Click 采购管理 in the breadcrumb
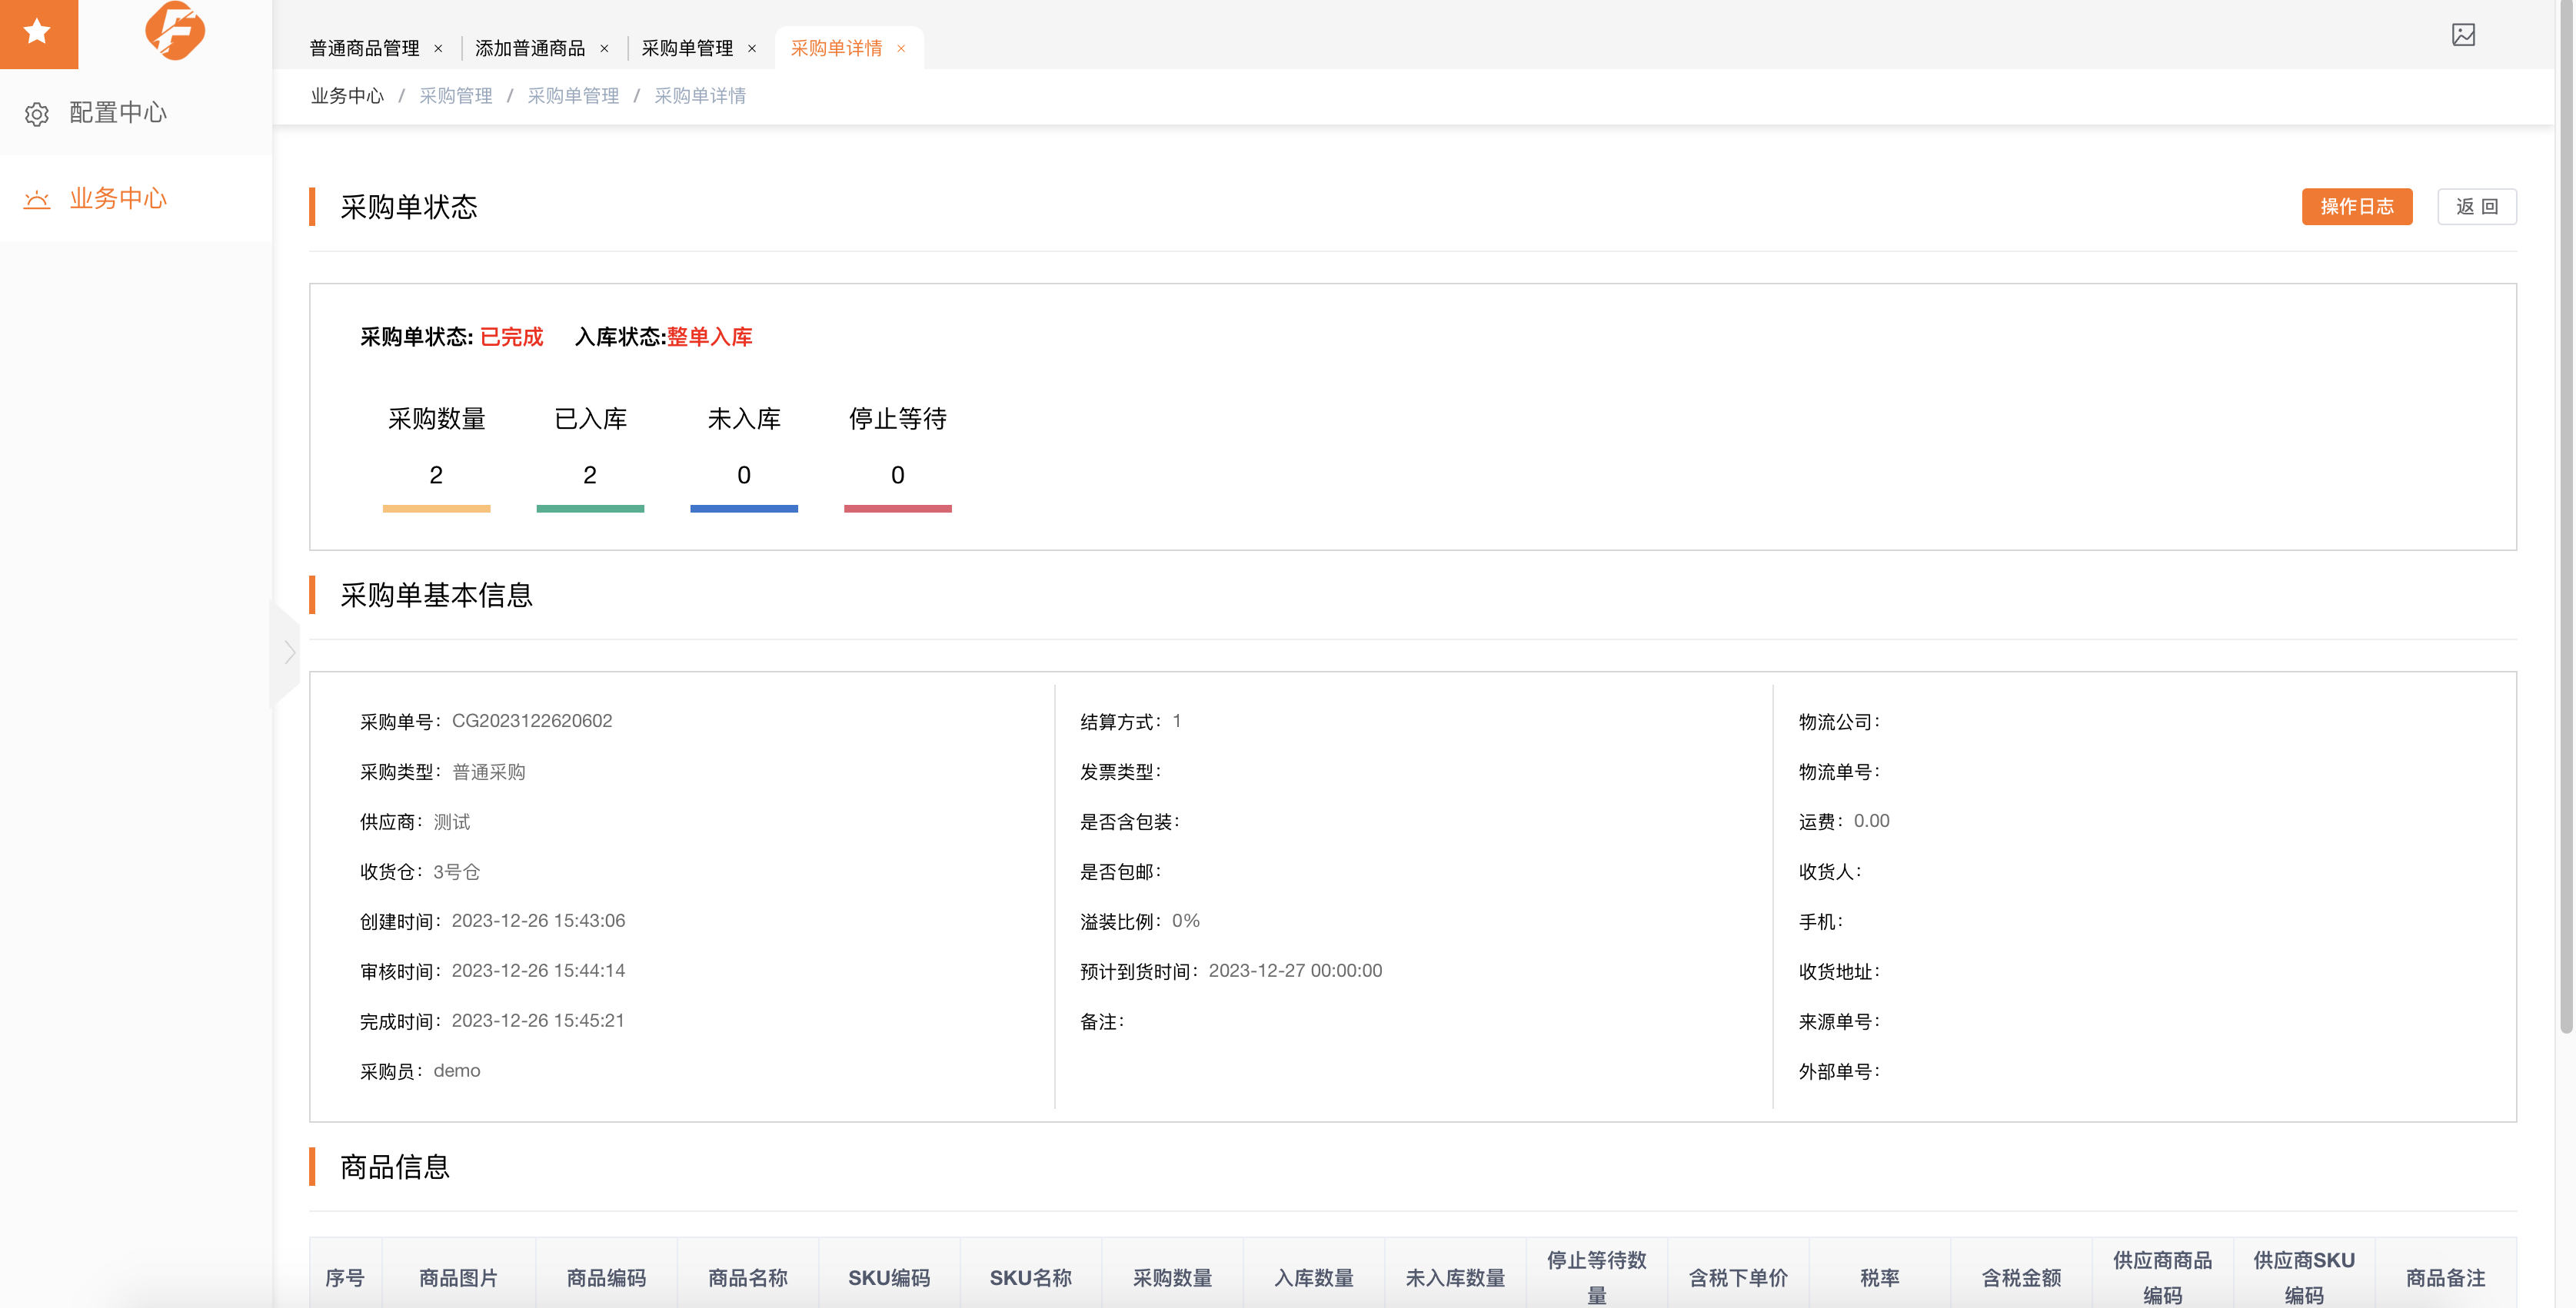The height and width of the screenshot is (1308, 2576). pos(456,96)
